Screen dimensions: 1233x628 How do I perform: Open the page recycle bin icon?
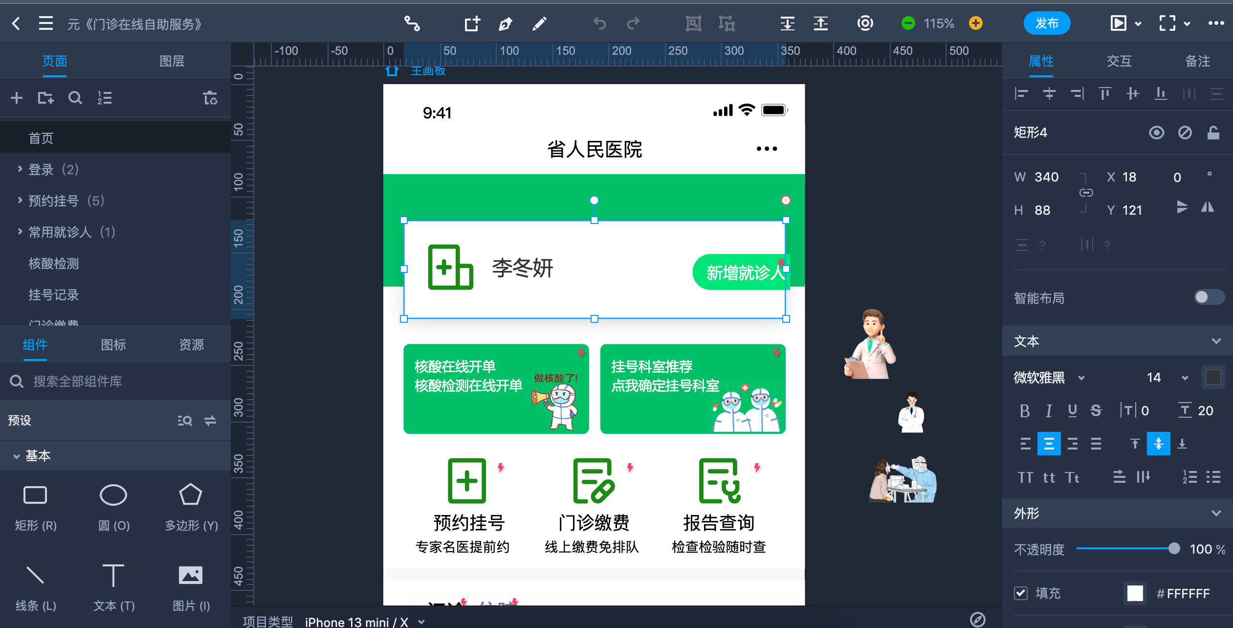[210, 98]
